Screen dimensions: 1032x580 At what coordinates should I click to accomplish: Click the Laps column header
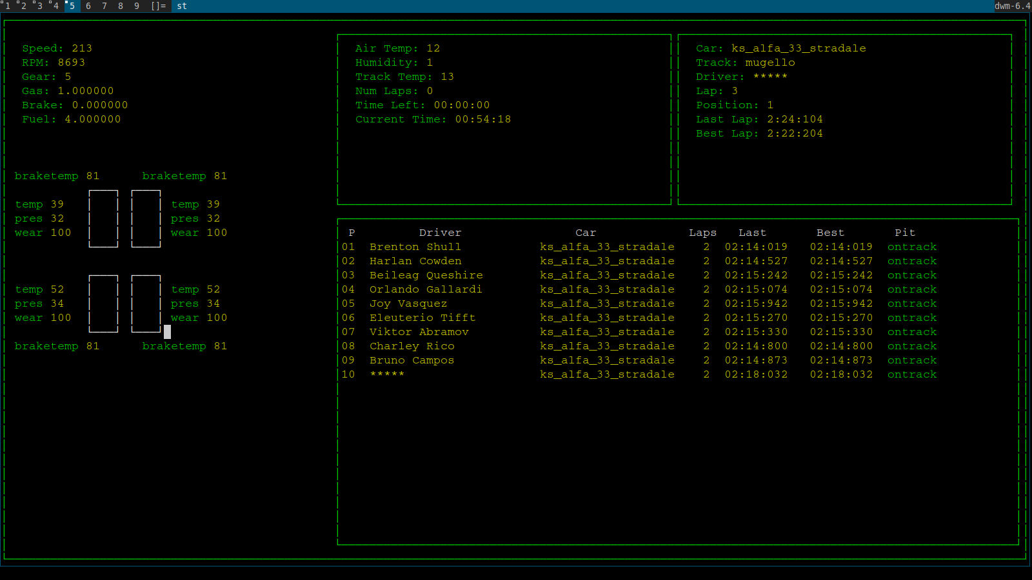pyautogui.click(x=702, y=233)
